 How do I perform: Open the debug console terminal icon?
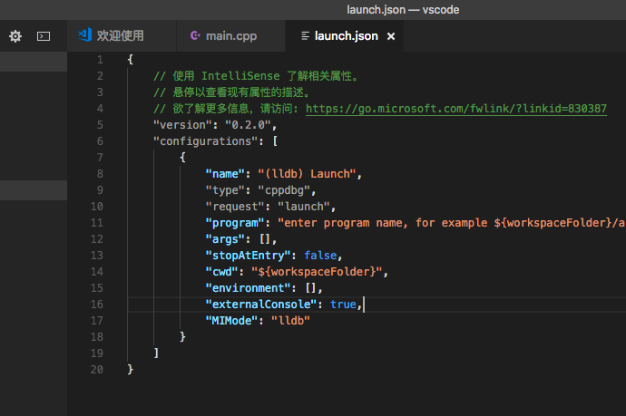[43, 36]
